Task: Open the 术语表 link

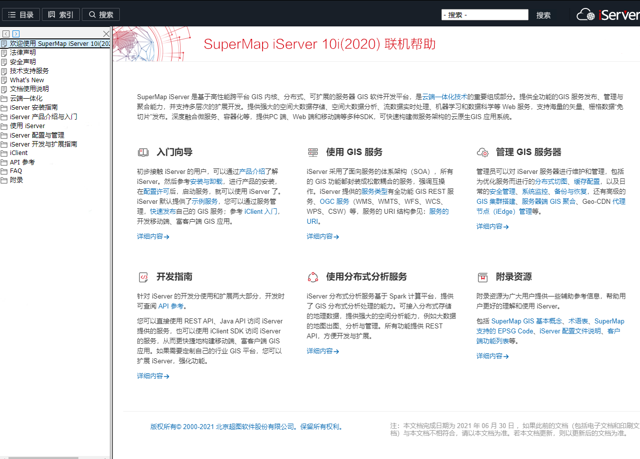Action: [x=579, y=321]
